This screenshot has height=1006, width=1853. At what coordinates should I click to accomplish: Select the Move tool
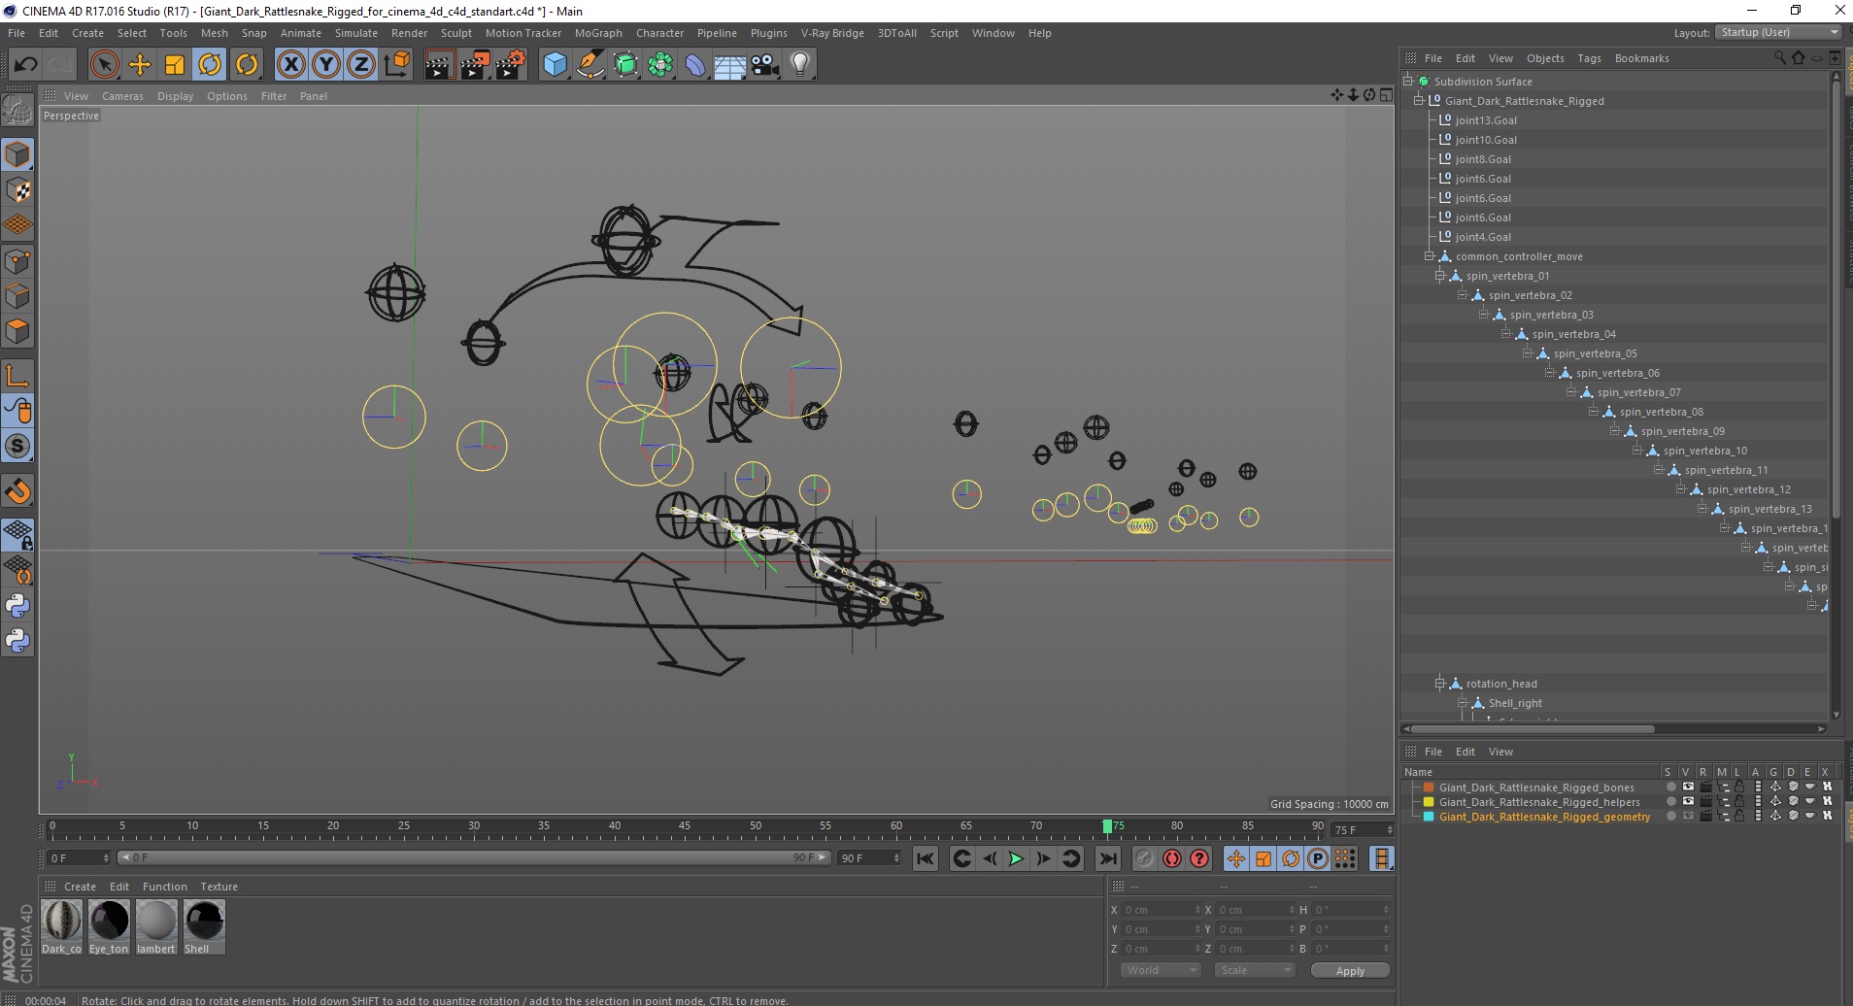click(139, 65)
